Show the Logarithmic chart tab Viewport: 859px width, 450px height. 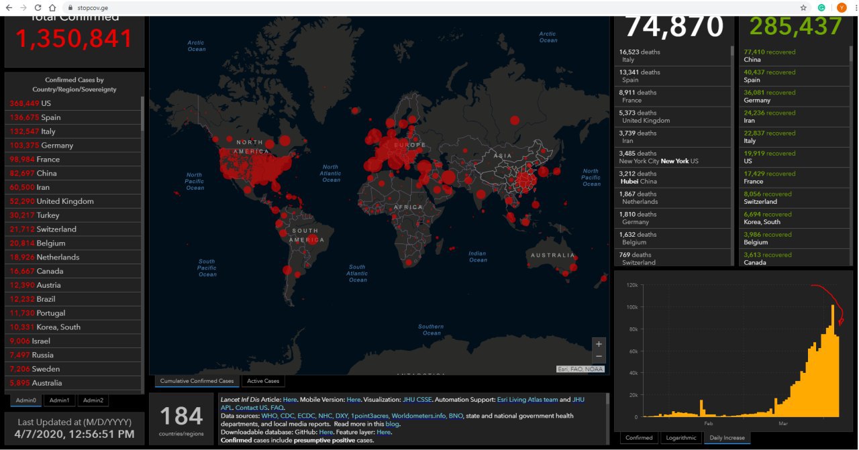(x=680, y=438)
